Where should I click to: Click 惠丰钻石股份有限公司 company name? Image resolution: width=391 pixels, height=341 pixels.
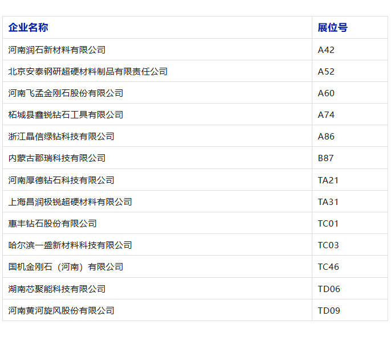tap(52, 223)
